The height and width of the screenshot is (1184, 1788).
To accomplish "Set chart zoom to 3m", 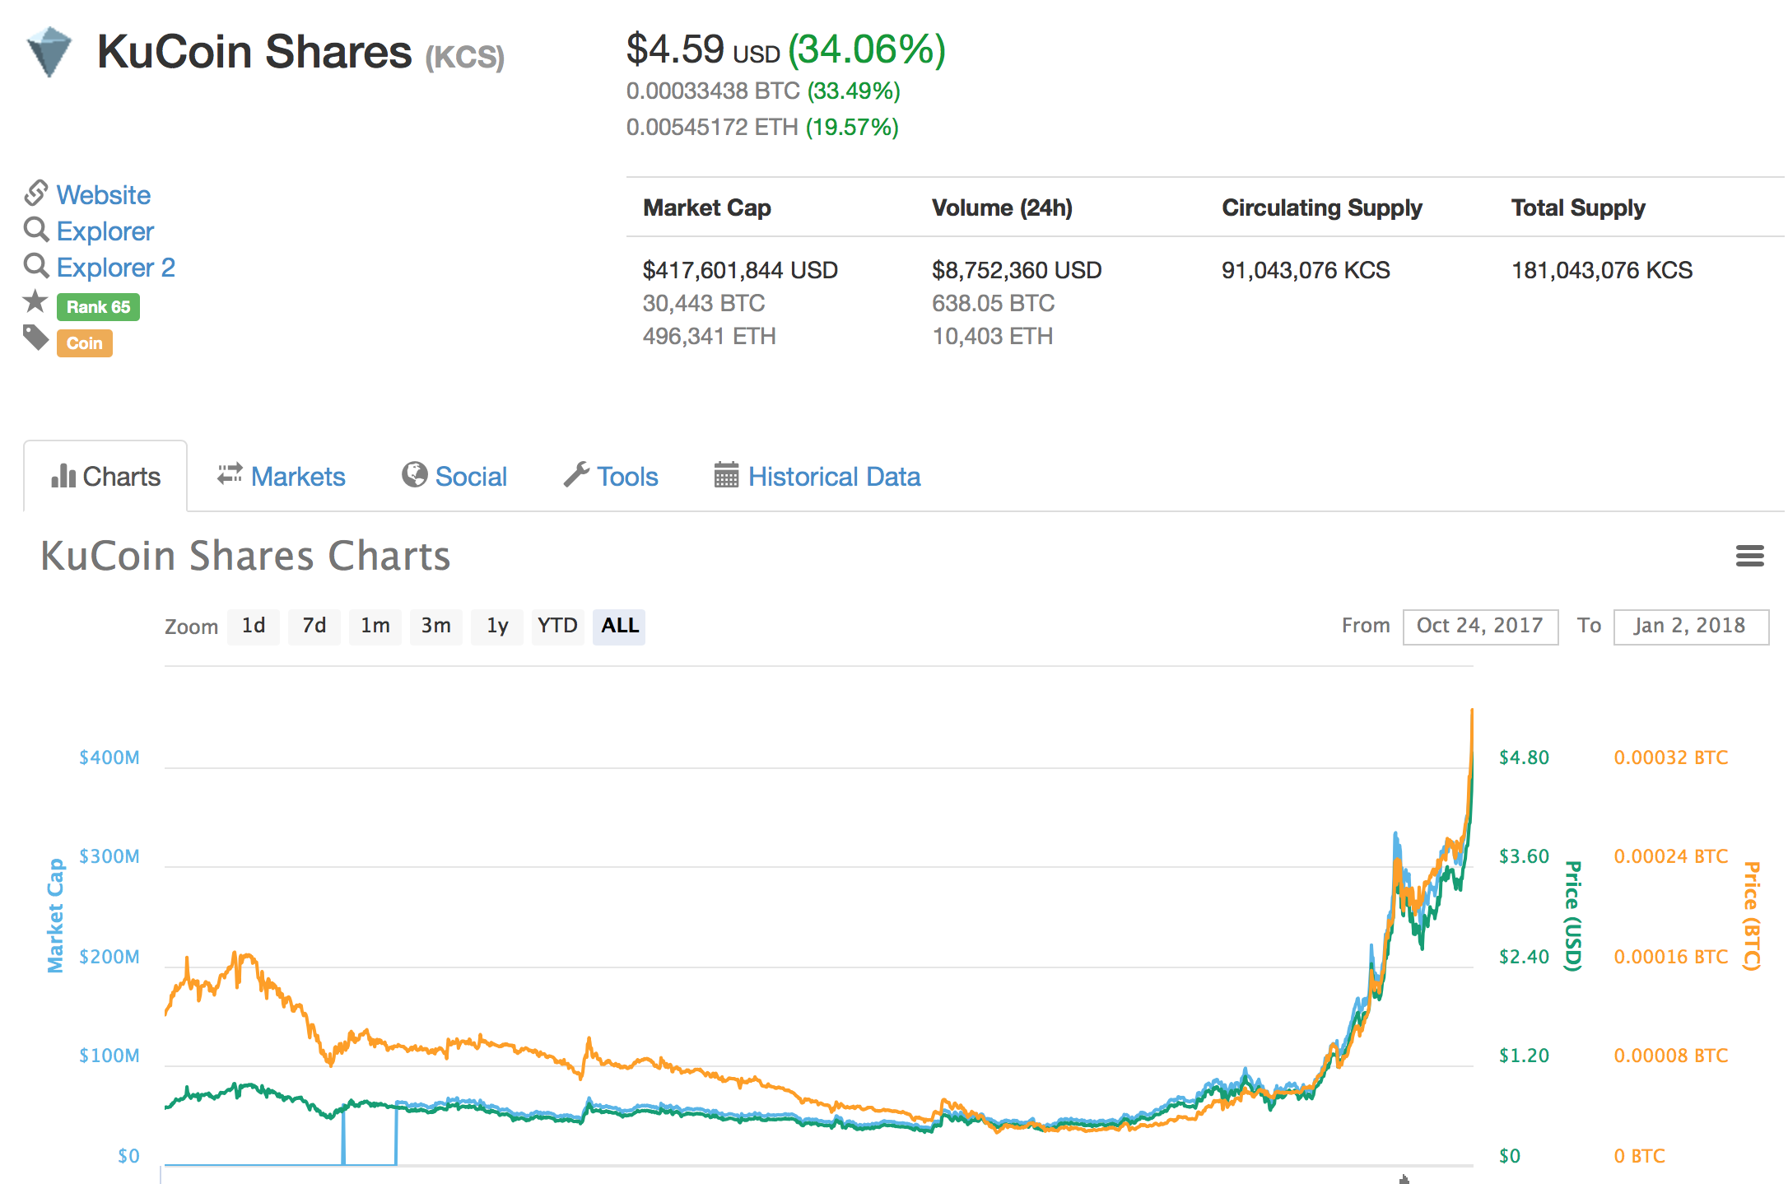I will point(436,627).
